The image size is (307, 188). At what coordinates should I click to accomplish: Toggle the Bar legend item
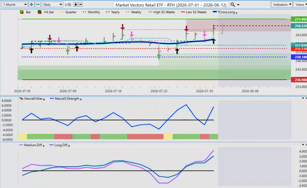[26, 12]
